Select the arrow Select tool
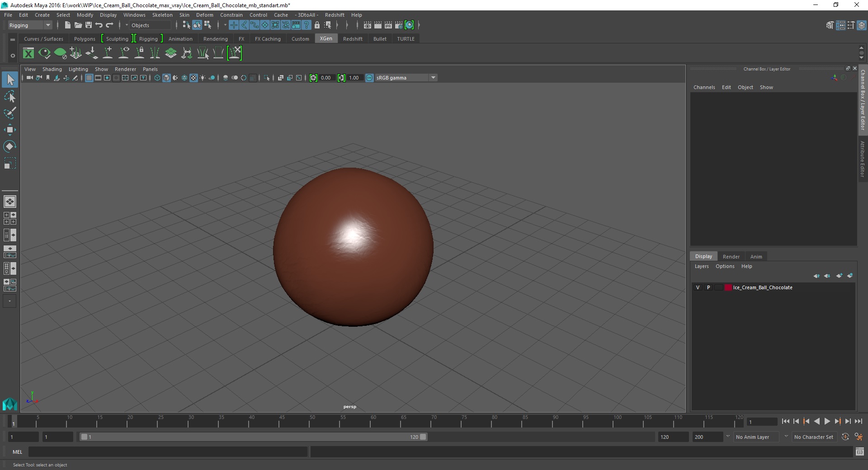This screenshot has width=868, height=470. (10, 80)
